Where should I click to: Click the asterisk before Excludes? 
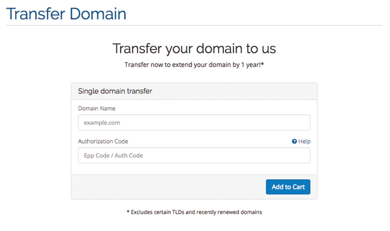click(x=128, y=212)
